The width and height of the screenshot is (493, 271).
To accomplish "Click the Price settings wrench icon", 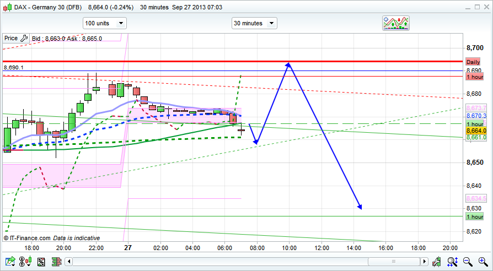I will pos(23,39).
